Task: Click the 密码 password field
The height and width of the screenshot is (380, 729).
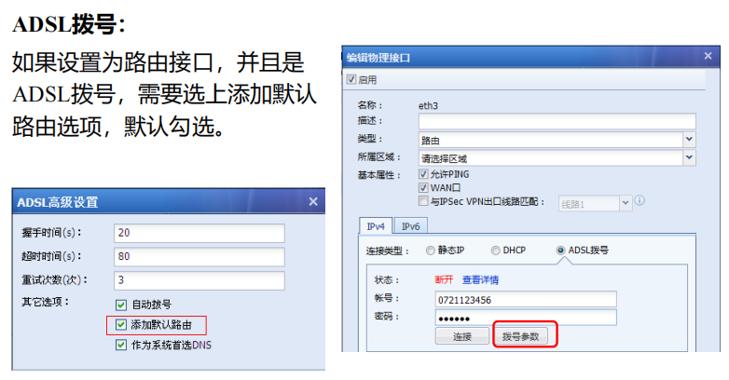Action: pos(526,318)
